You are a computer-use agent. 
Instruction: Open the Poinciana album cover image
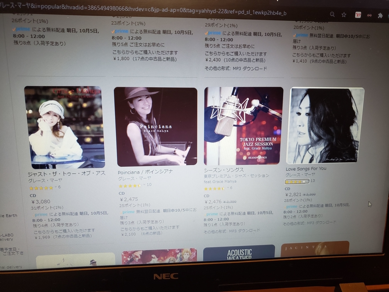coord(156,127)
